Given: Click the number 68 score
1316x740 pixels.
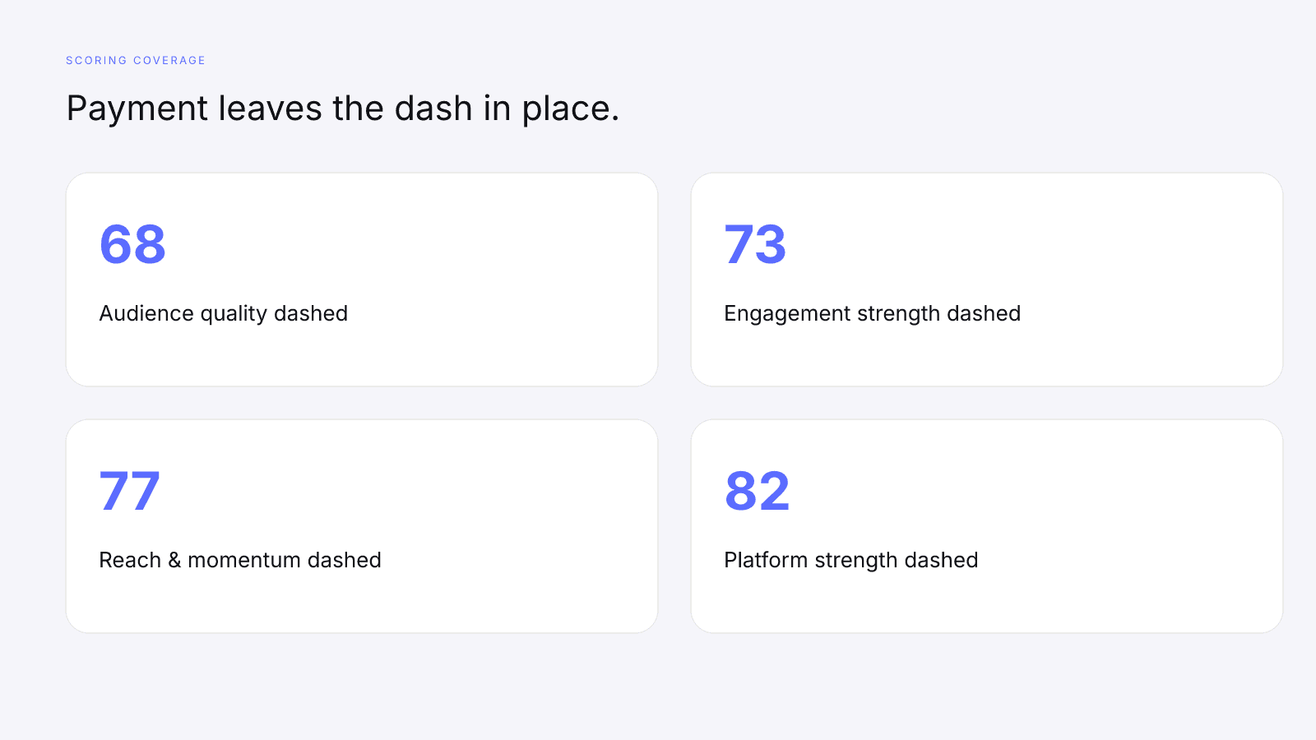Looking at the screenshot, I should (x=132, y=244).
